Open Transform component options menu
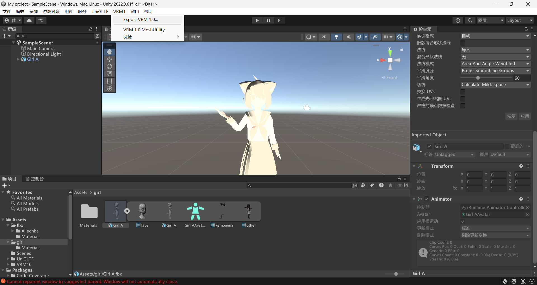 click(528, 166)
